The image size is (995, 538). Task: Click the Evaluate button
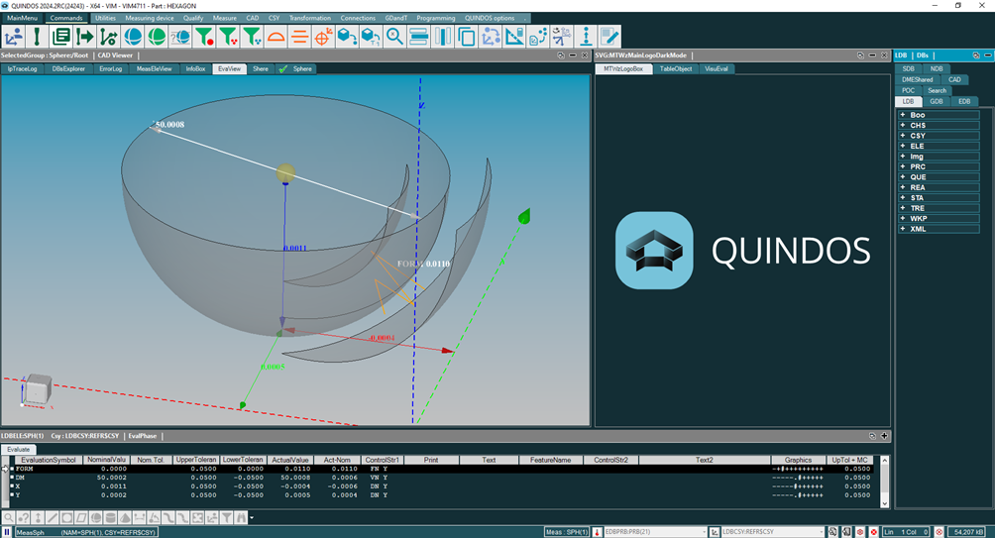coord(19,449)
